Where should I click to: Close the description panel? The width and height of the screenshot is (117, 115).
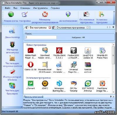click(x=113, y=97)
